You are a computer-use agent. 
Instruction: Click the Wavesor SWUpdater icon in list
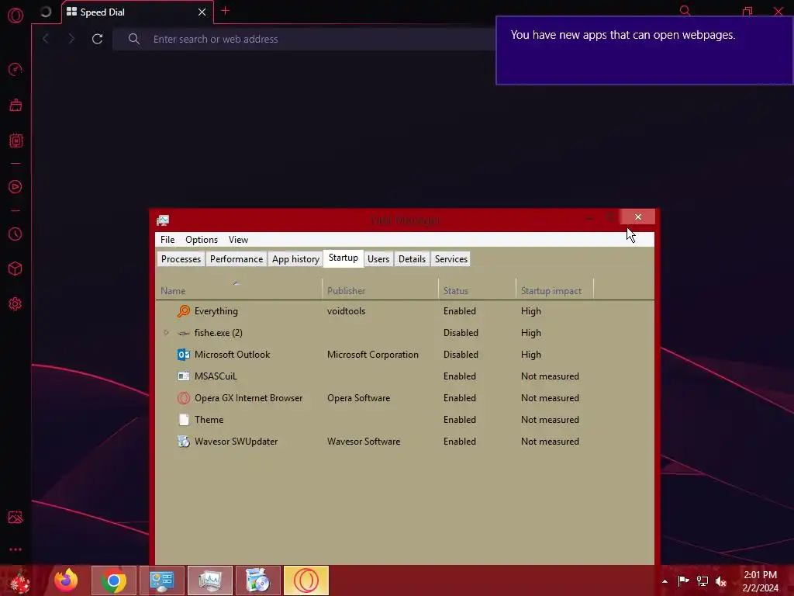tap(184, 442)
